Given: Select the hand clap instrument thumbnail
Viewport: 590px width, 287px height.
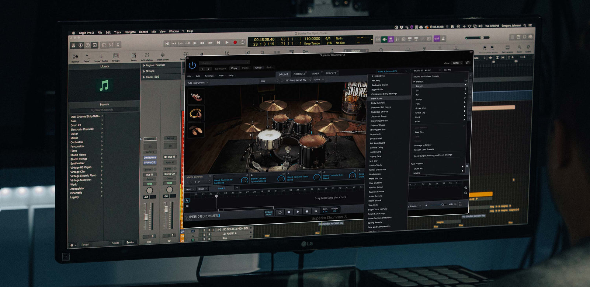Looking at the screenshot, I should tap(196, 130).
